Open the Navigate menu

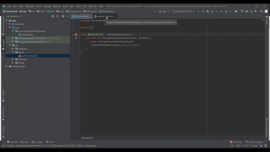30,6
